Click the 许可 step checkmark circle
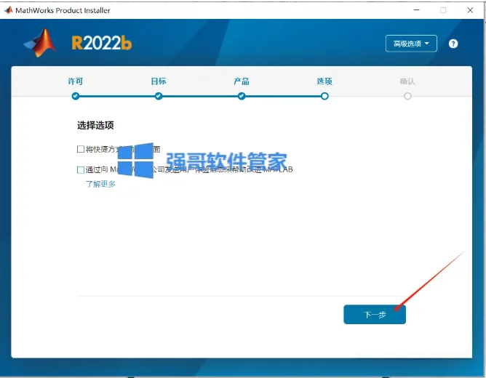Screen dimensions: 486x378 click(76, 96)
